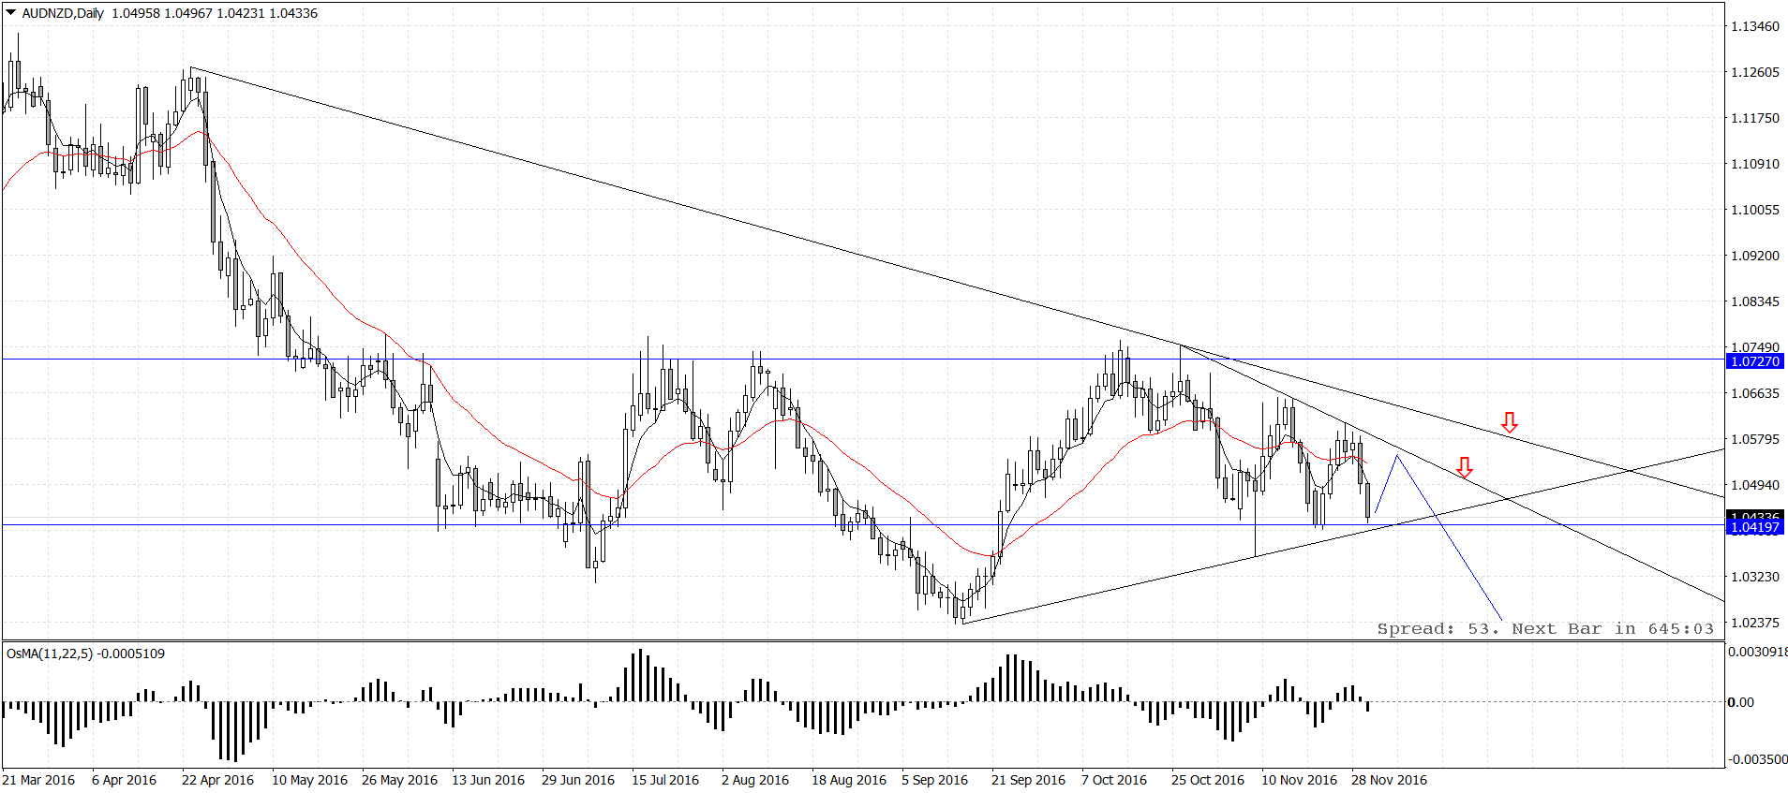The image size is (1788, 793).
Task: Click the 10 Nov 2016 date label
Action: click(x=1300, y=780)
